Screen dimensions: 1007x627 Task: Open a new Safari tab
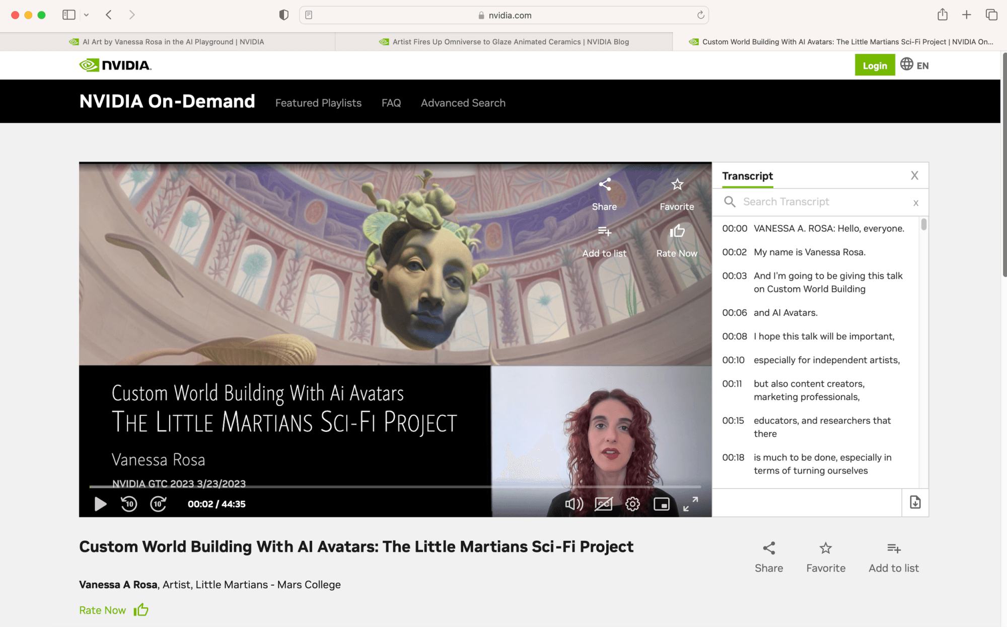[967, 15]
